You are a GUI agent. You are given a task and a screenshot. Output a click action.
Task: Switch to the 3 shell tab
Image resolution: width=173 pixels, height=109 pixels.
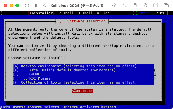(85, 13)
